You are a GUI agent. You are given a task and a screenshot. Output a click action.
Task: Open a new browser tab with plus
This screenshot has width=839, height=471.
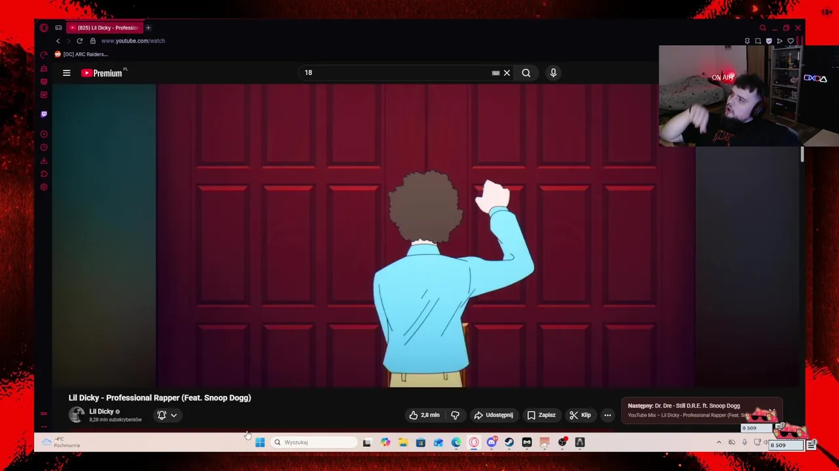click(148, 27)
